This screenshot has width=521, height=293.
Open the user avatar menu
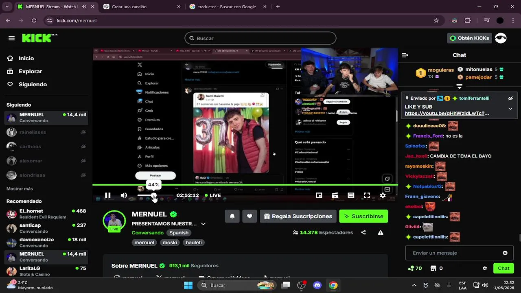pos(501,38)
